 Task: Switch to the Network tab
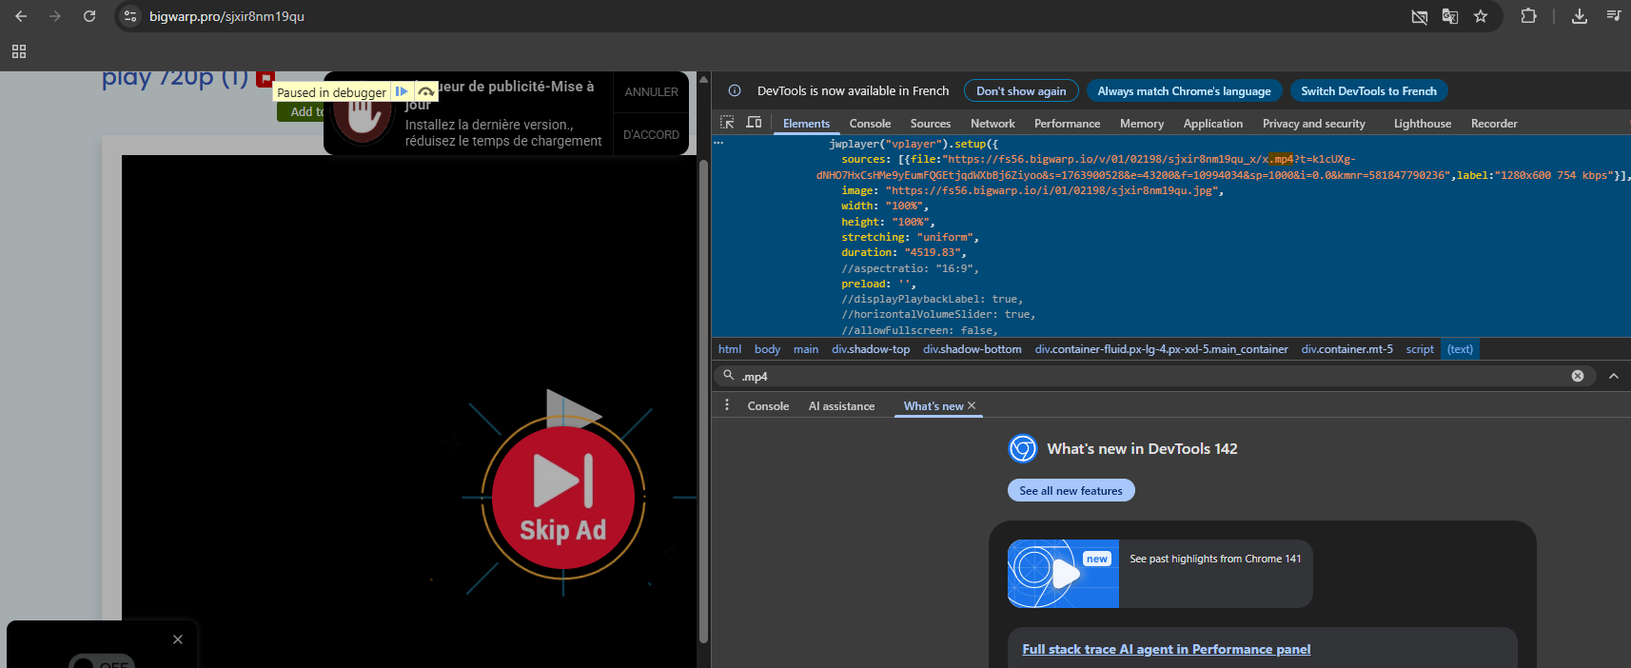(x=992, y=124)
